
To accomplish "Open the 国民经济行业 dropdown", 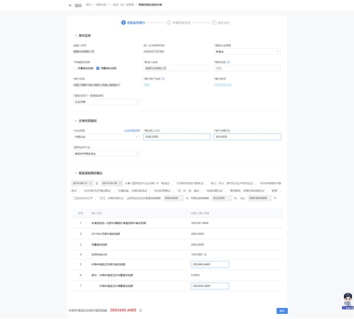I will [106, 153].
